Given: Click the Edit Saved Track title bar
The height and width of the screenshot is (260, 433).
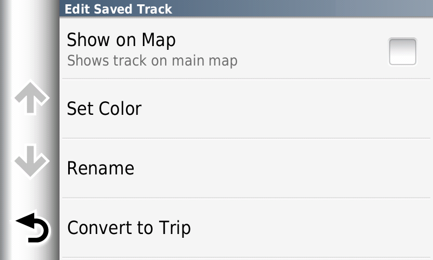Looking at the screenshot, I should [246, 9].
